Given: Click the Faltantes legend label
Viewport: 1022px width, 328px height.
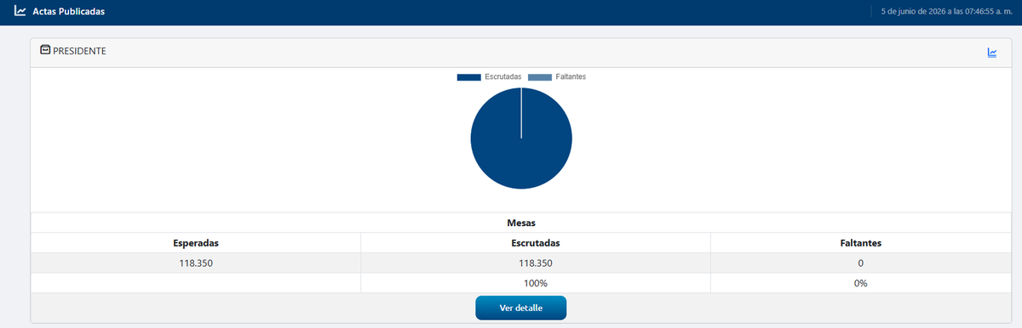Looking at the screenshot, I should [x=571, y=77].
